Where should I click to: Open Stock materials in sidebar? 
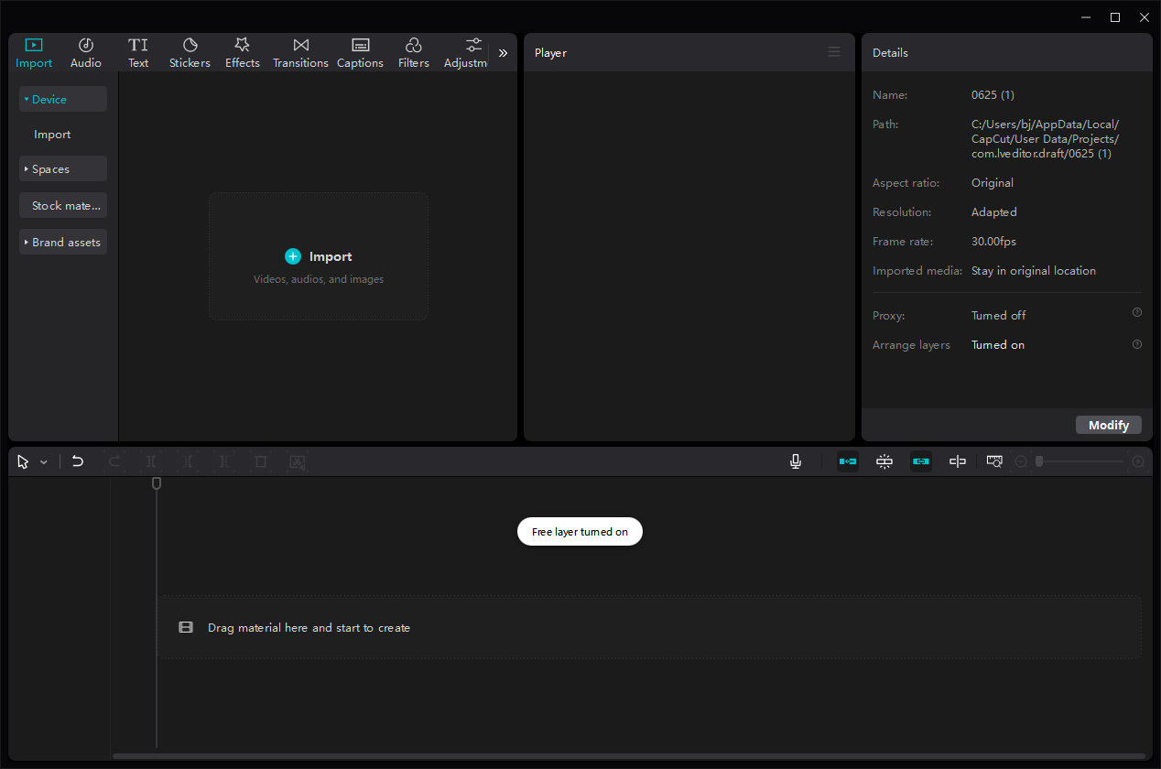[63, 205]
